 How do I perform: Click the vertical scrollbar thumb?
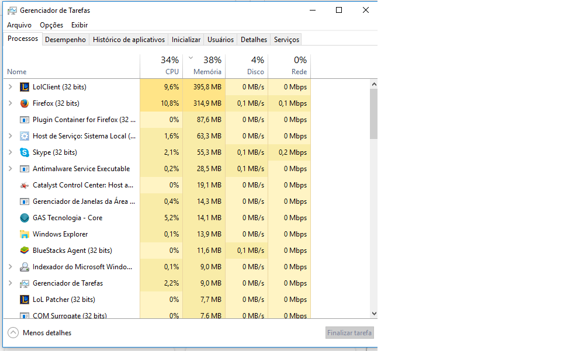(374, 114)
